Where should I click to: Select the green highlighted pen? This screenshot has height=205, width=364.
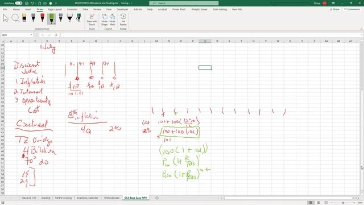click(52, 19)
